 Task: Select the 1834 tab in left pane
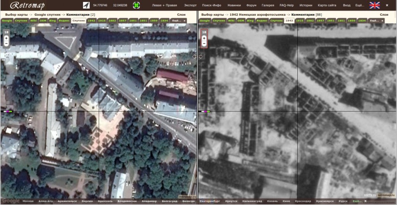(x=164, y=21)
